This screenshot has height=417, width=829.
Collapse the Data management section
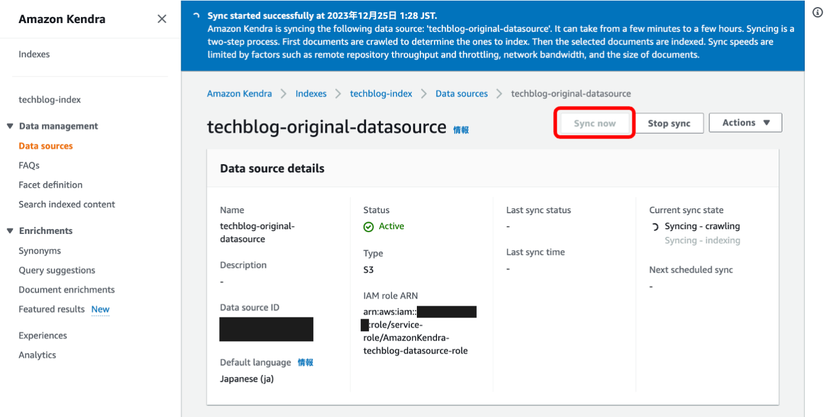point(10,126)
